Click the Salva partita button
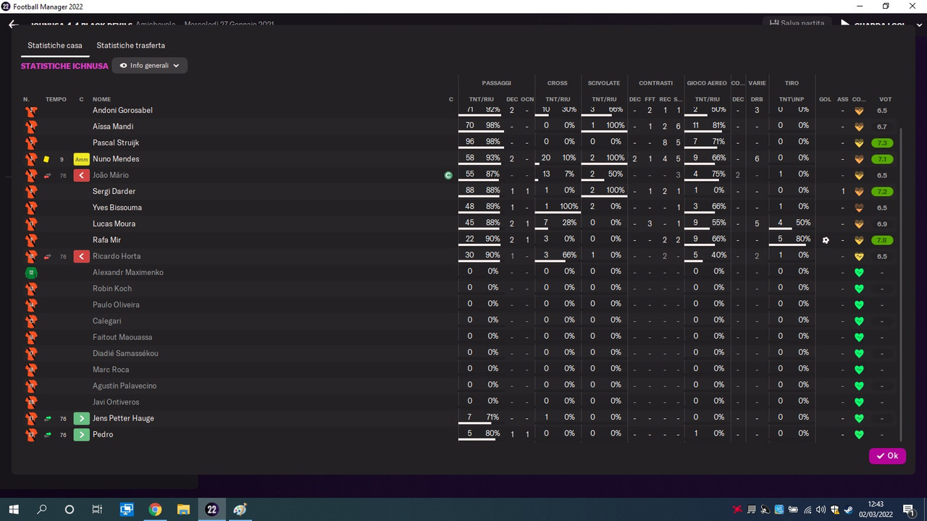 (797, 23)
